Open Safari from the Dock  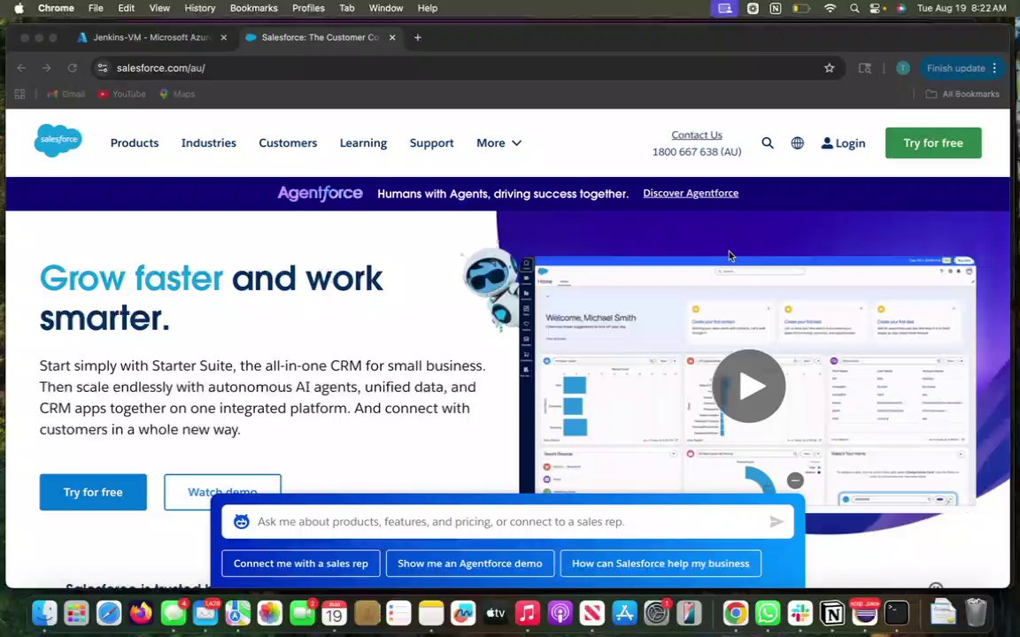tap(109, 613)
